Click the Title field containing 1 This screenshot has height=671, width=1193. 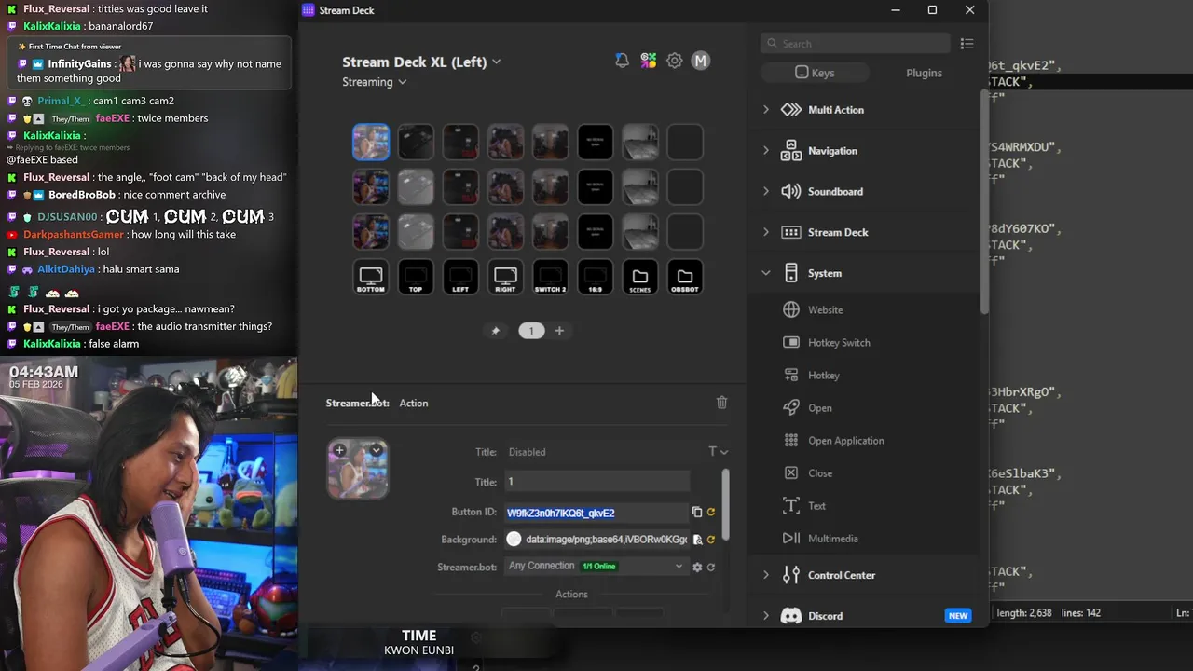pos(596,482)
